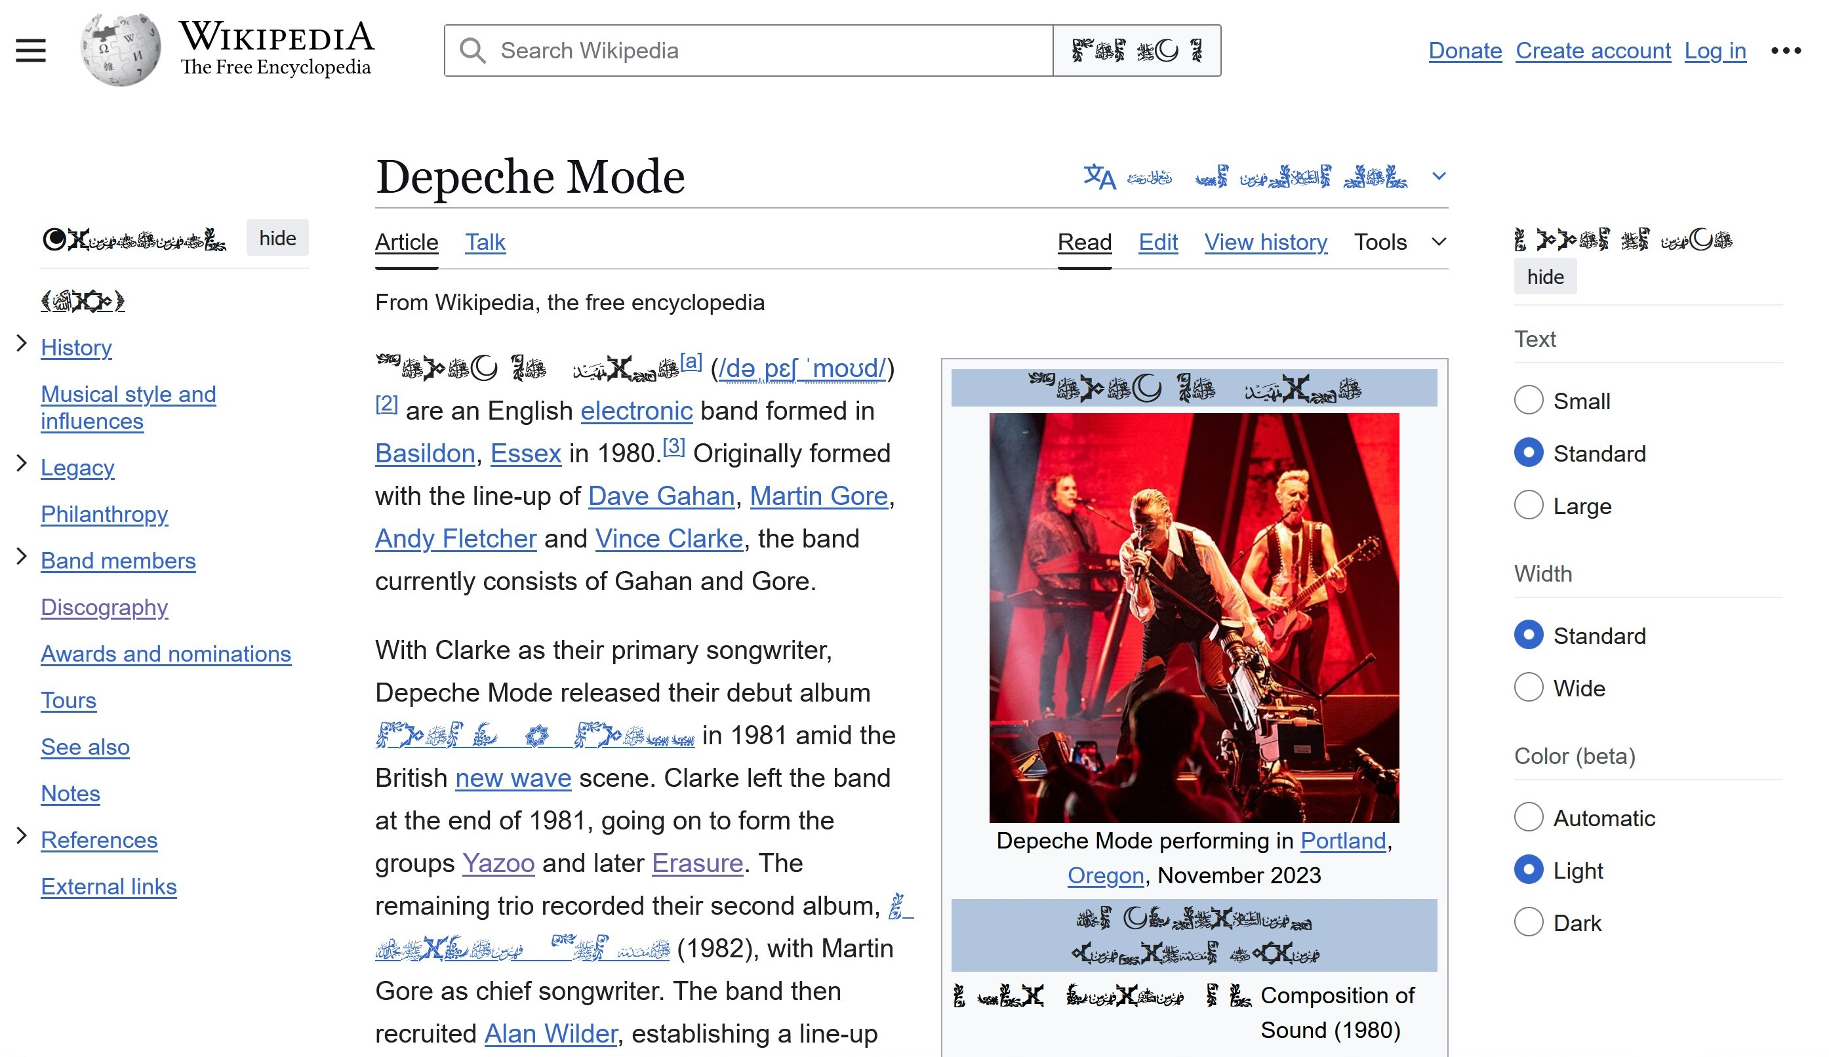Image resolution: width=1829 pixels, height=1057 pixels.
Task: Click the language translate icon
Action: point(1099,177)
